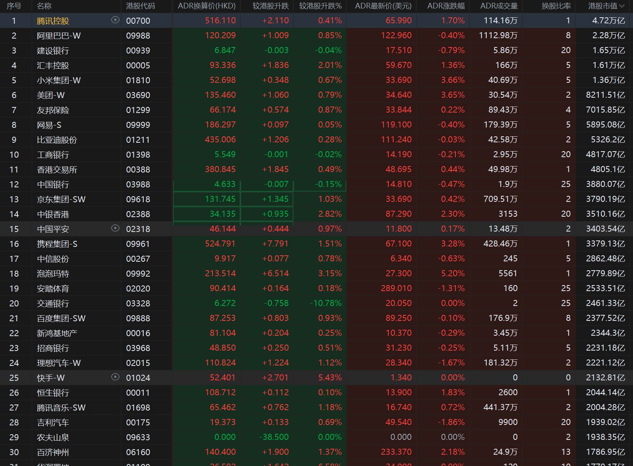
Task: Open 网易-S stock entry
Action: tap(49, 125)
